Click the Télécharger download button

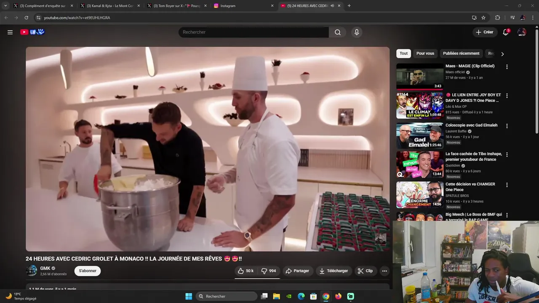(334, 271)
